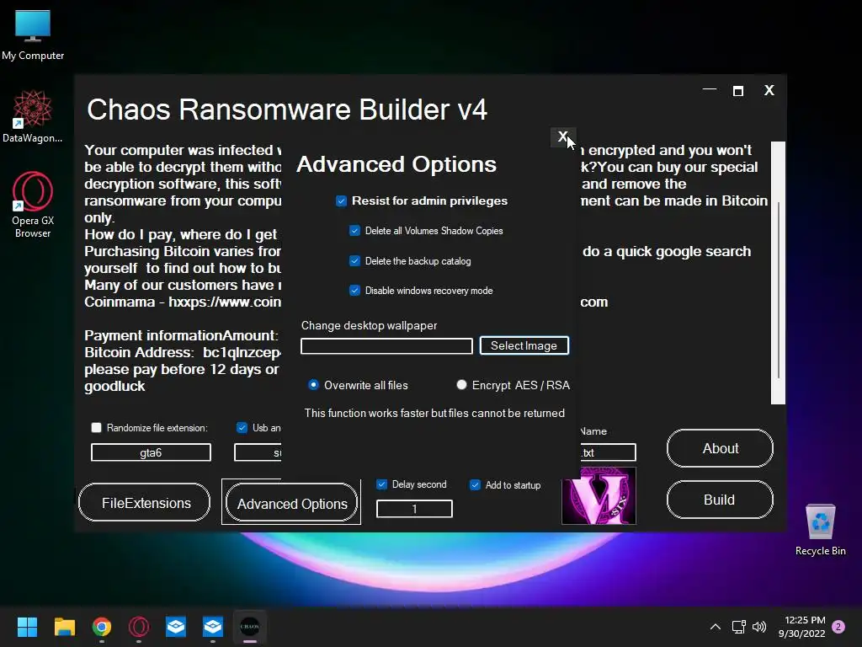Click the FileExtensions button
Viewport: 862px width, 647px height.
(x=145, y=502)
